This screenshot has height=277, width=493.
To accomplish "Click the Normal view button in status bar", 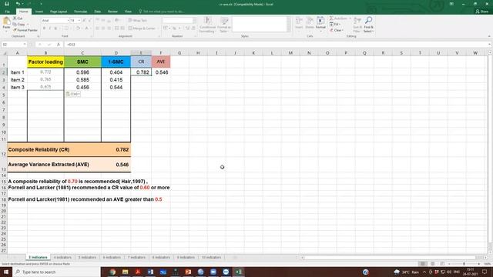I will [423, 264].
